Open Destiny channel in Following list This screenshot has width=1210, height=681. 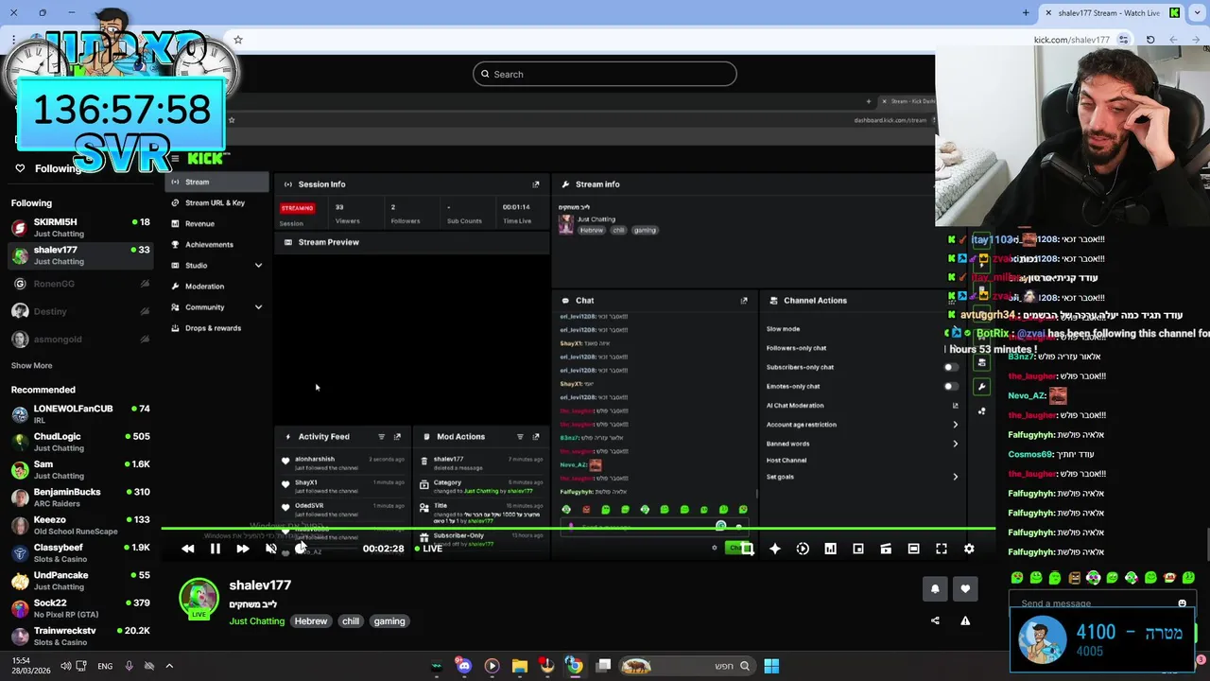click(x=80, y=311)
